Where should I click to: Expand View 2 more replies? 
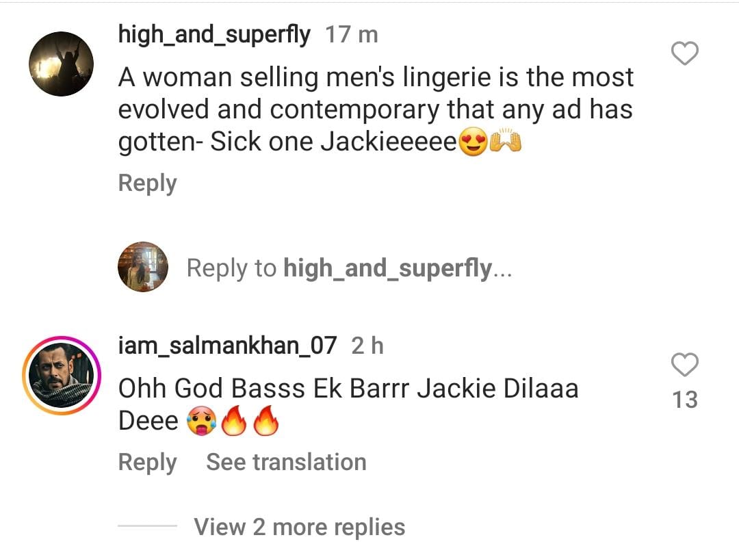tap(299, 527)
